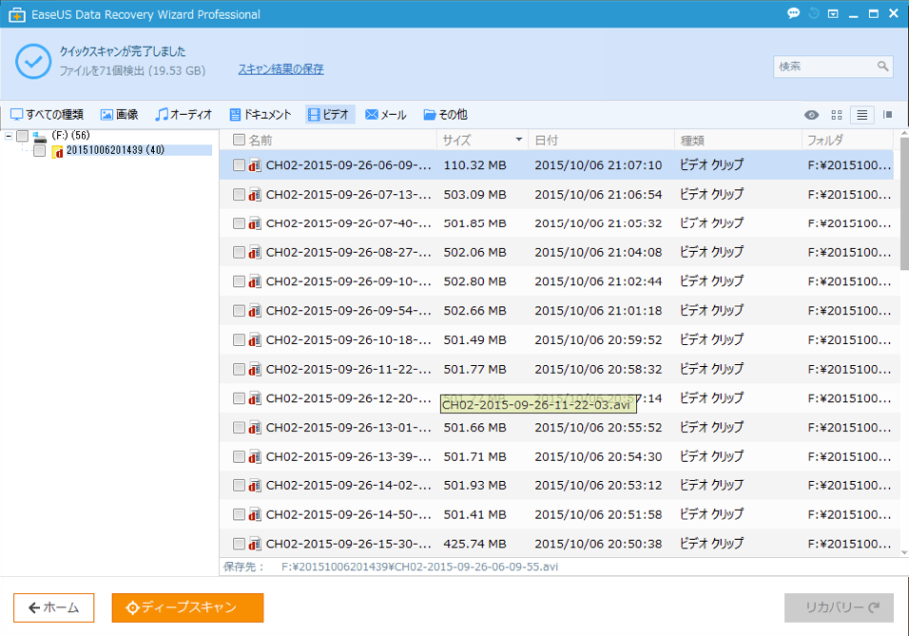This screenshot has width=909, height=636.
Task: Check the F: drive checkbox
Action: [x=22, y=136]
